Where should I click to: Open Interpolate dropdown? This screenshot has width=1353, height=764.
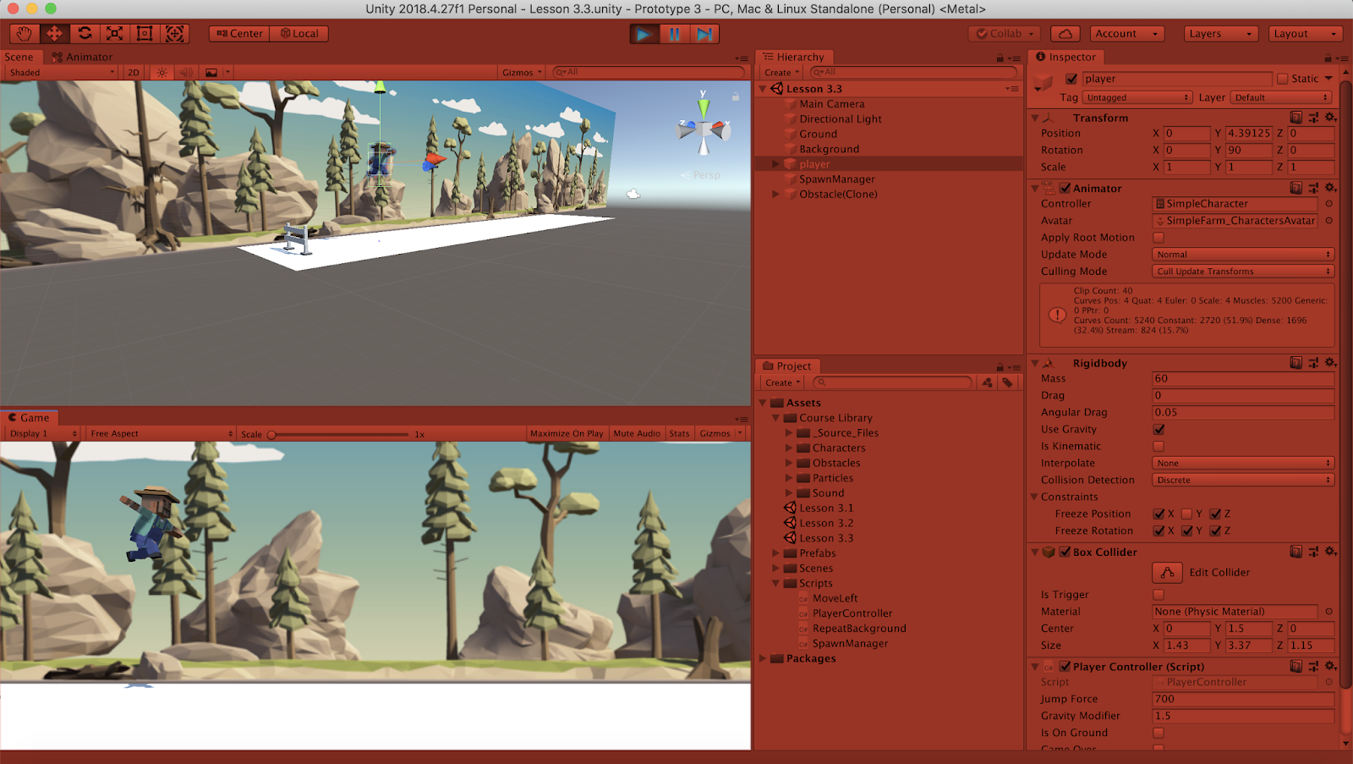tap(1243, 463)
